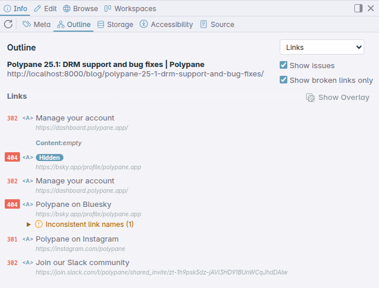The image size is (379, 288).
Task: Click the 404 badge beside Polypane on Bluesky
Action: [x=12, y=205]
